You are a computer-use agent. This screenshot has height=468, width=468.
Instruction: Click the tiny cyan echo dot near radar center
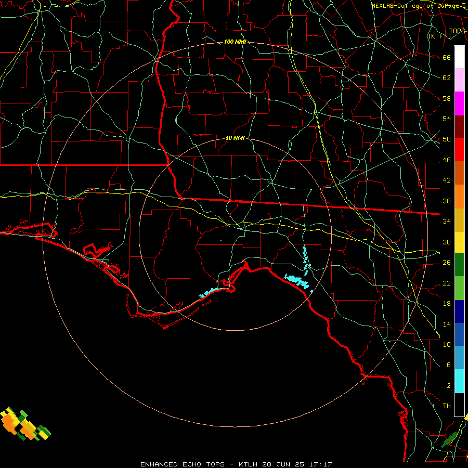[x=221, y=241]
